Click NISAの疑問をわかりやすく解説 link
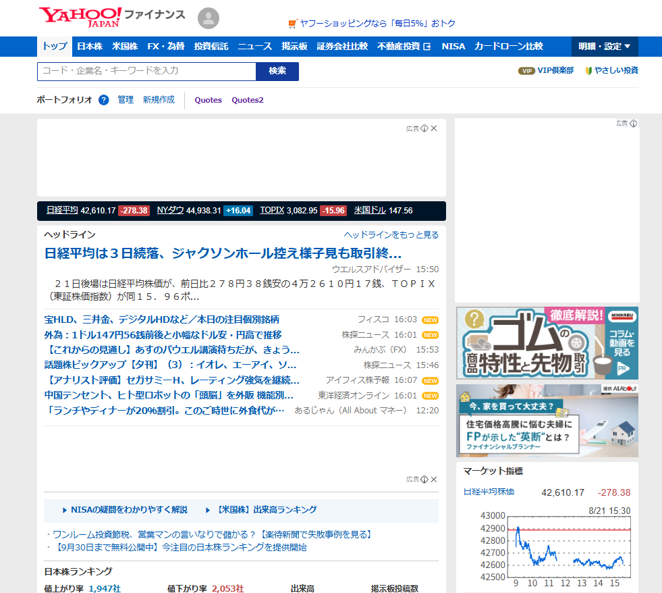Viewport: 662px width, 593px height. point(129,510)
